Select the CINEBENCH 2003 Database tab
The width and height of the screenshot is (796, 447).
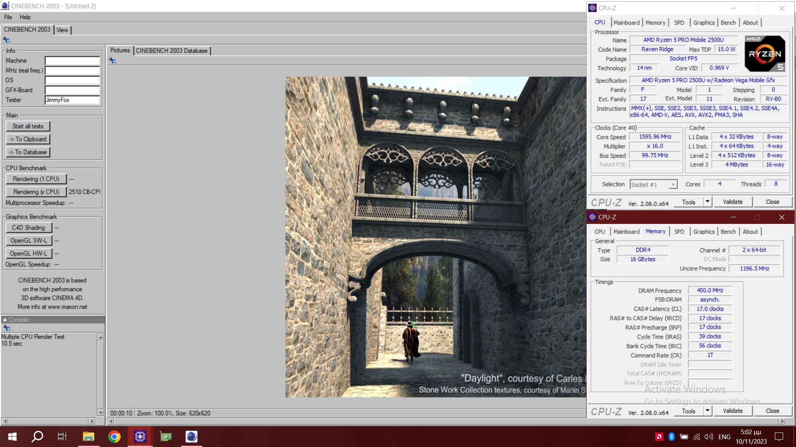172,50
